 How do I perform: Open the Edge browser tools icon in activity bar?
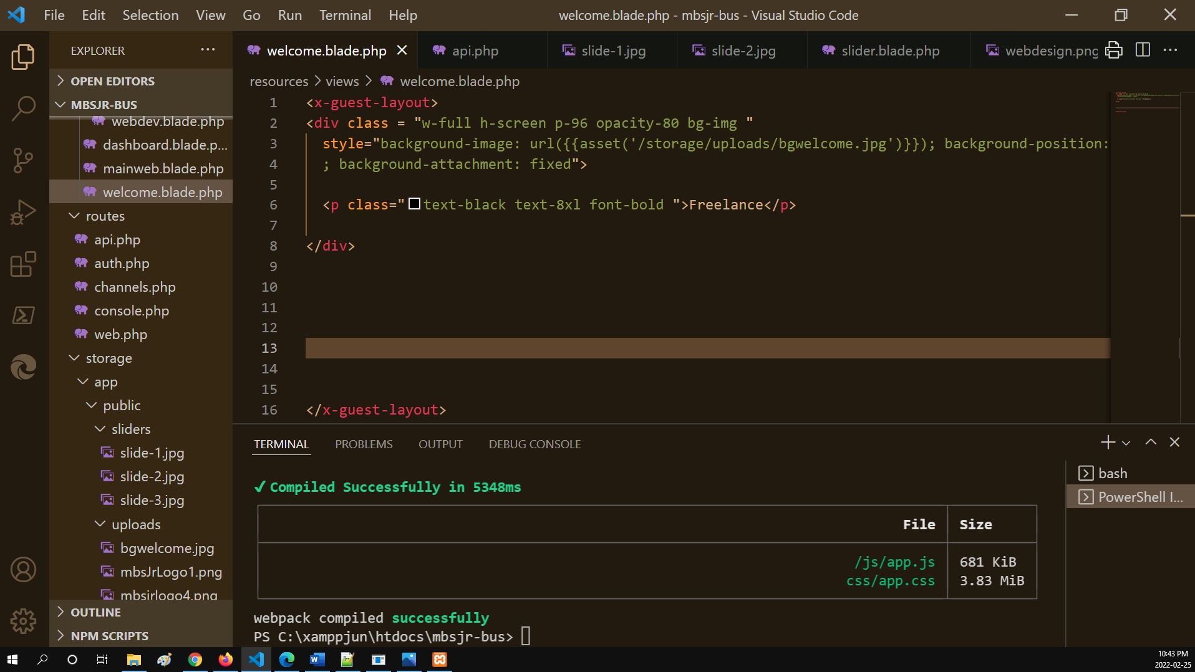(x=23, y=367)
